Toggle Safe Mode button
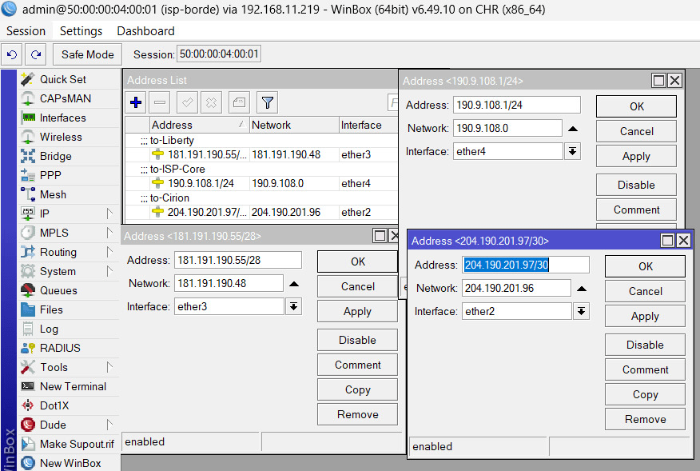 tap(88, 54)
